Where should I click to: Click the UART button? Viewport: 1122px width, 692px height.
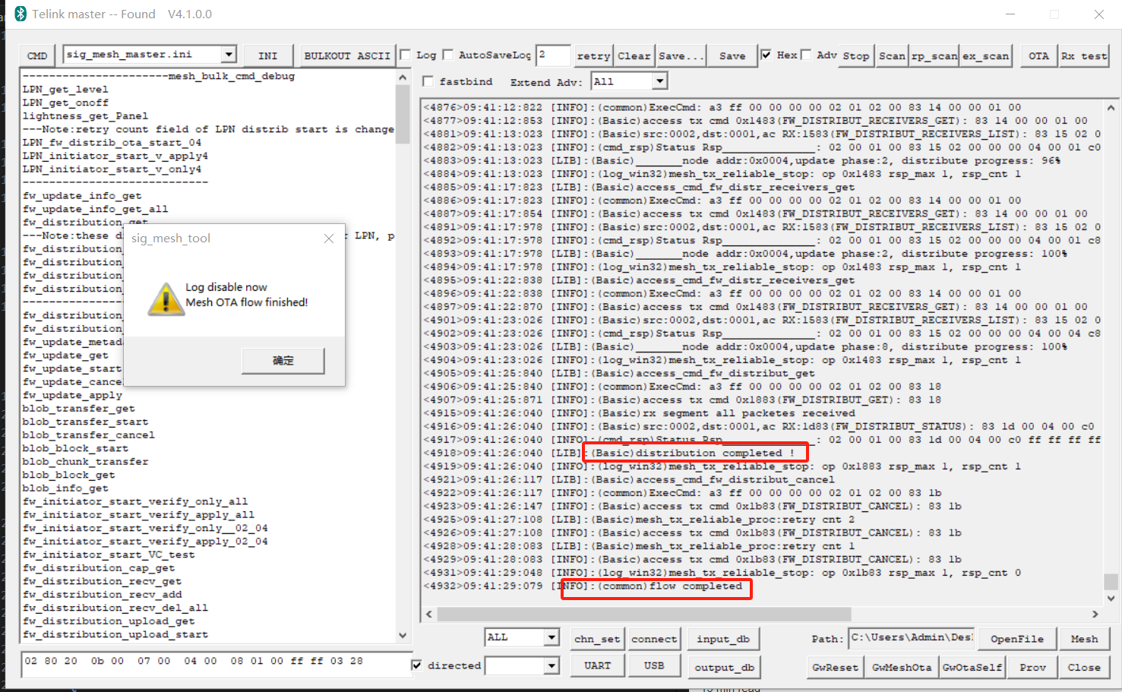597,665
